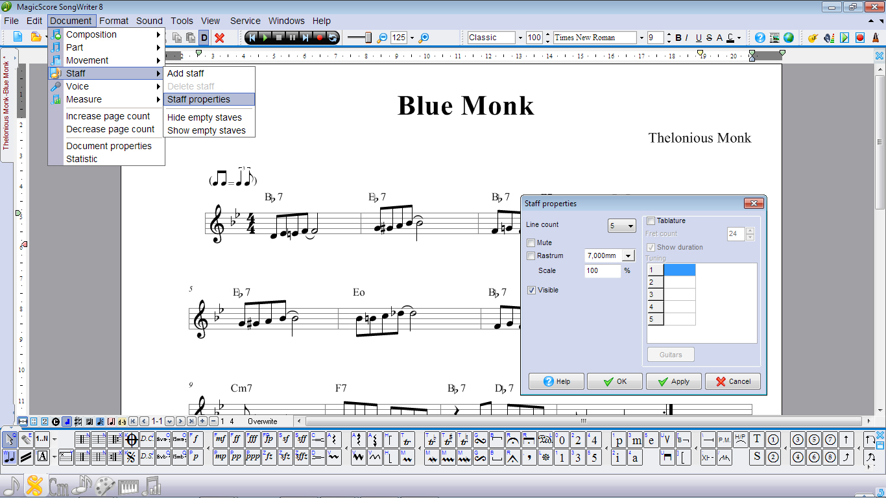
Task: Toggle the D mode button
Action: [204, 38]
